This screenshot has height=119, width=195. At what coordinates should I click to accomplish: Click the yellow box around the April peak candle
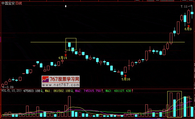pyautogui.click(x=71, y=44)
